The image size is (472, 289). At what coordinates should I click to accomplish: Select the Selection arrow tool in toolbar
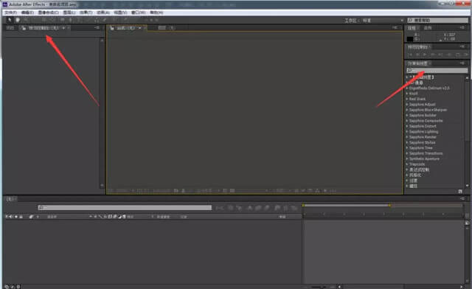pos(10,20)
